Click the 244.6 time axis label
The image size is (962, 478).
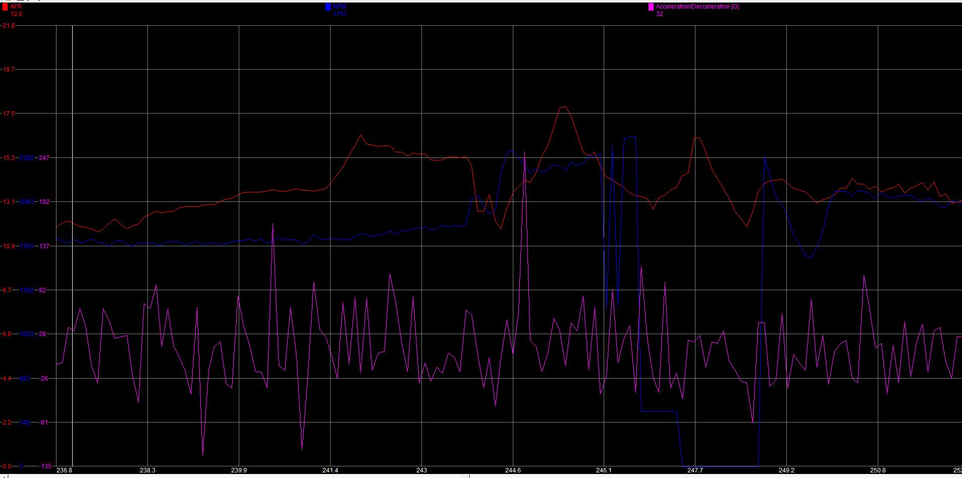[x=513, y=470]
